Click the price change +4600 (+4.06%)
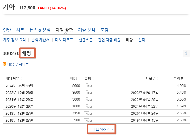This screenshot has width=193, height=137. tap(52, 8)
